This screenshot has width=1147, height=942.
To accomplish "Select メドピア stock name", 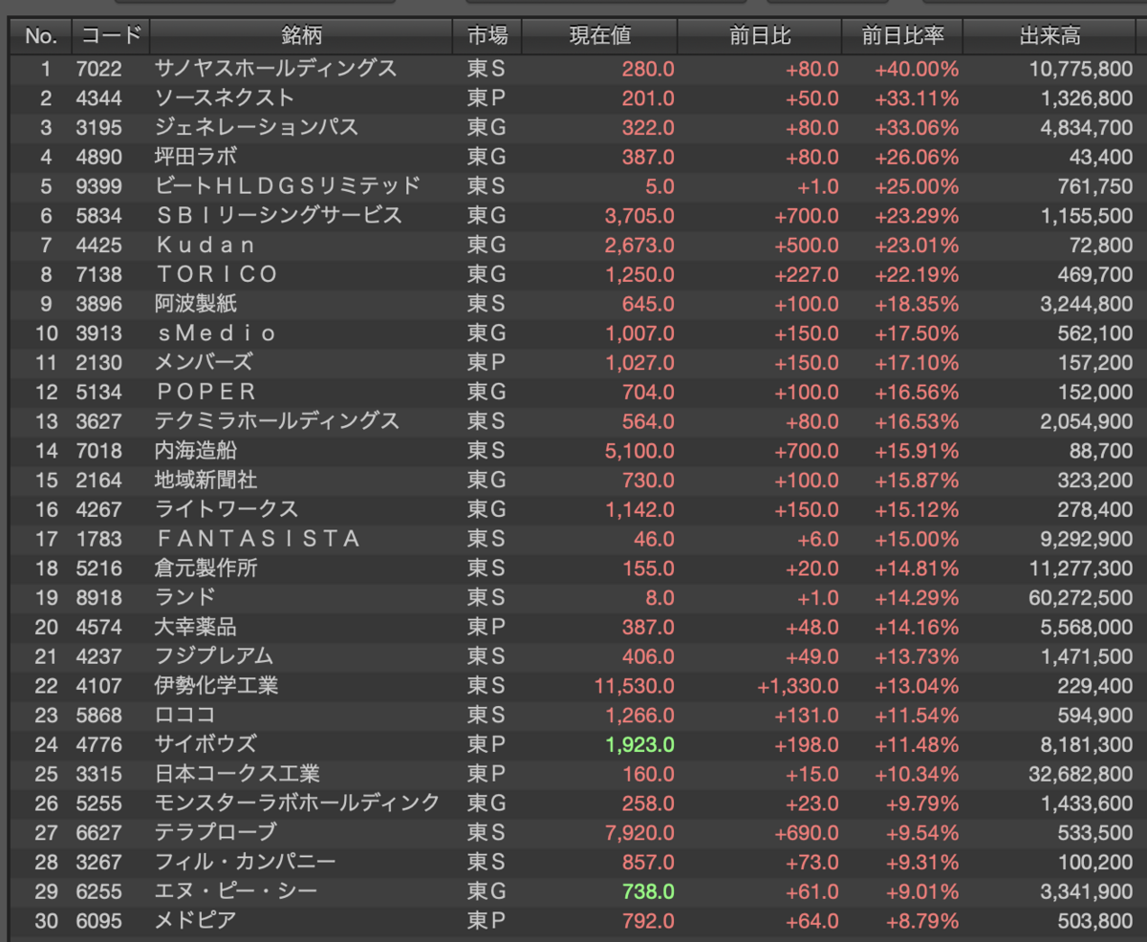I will click(195, 921).
